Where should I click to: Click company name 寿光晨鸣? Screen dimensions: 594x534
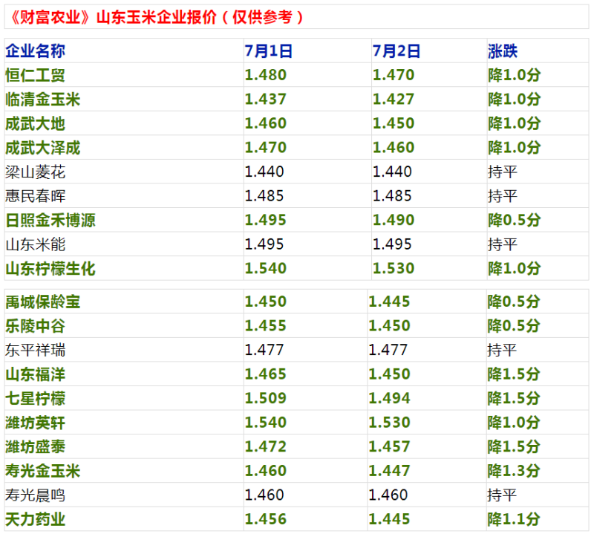tap(35, 495)
